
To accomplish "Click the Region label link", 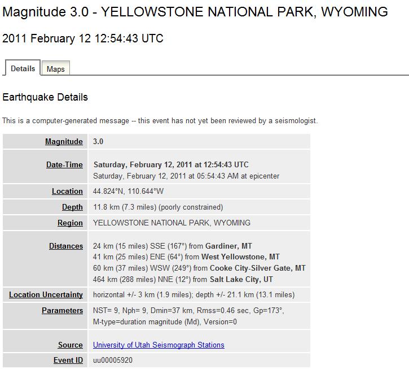I will (70, 223).
